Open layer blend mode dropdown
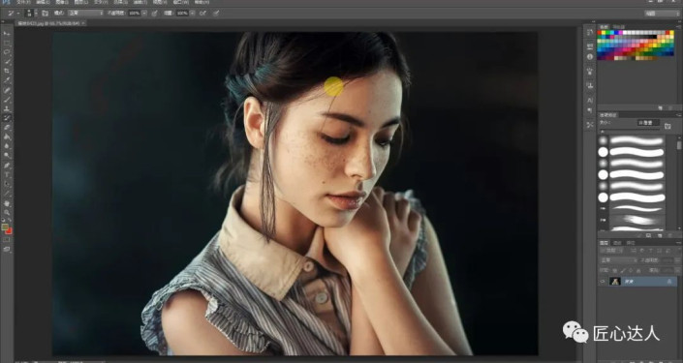683x363 pixels. point(618,259)
